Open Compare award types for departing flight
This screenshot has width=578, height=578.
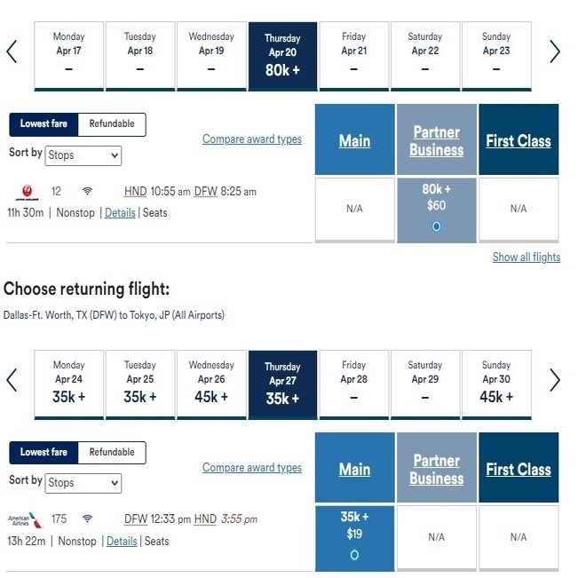pyautogui.click(x=252, y=139)
